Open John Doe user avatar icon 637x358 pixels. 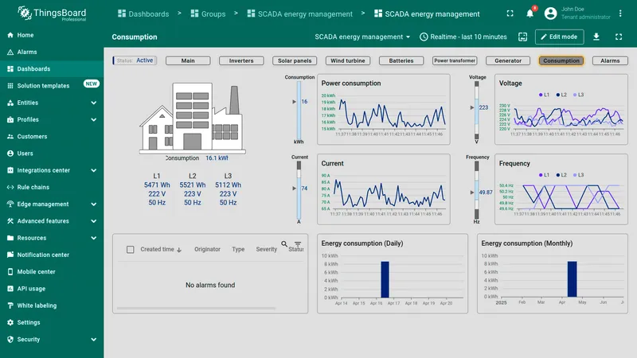550,14
